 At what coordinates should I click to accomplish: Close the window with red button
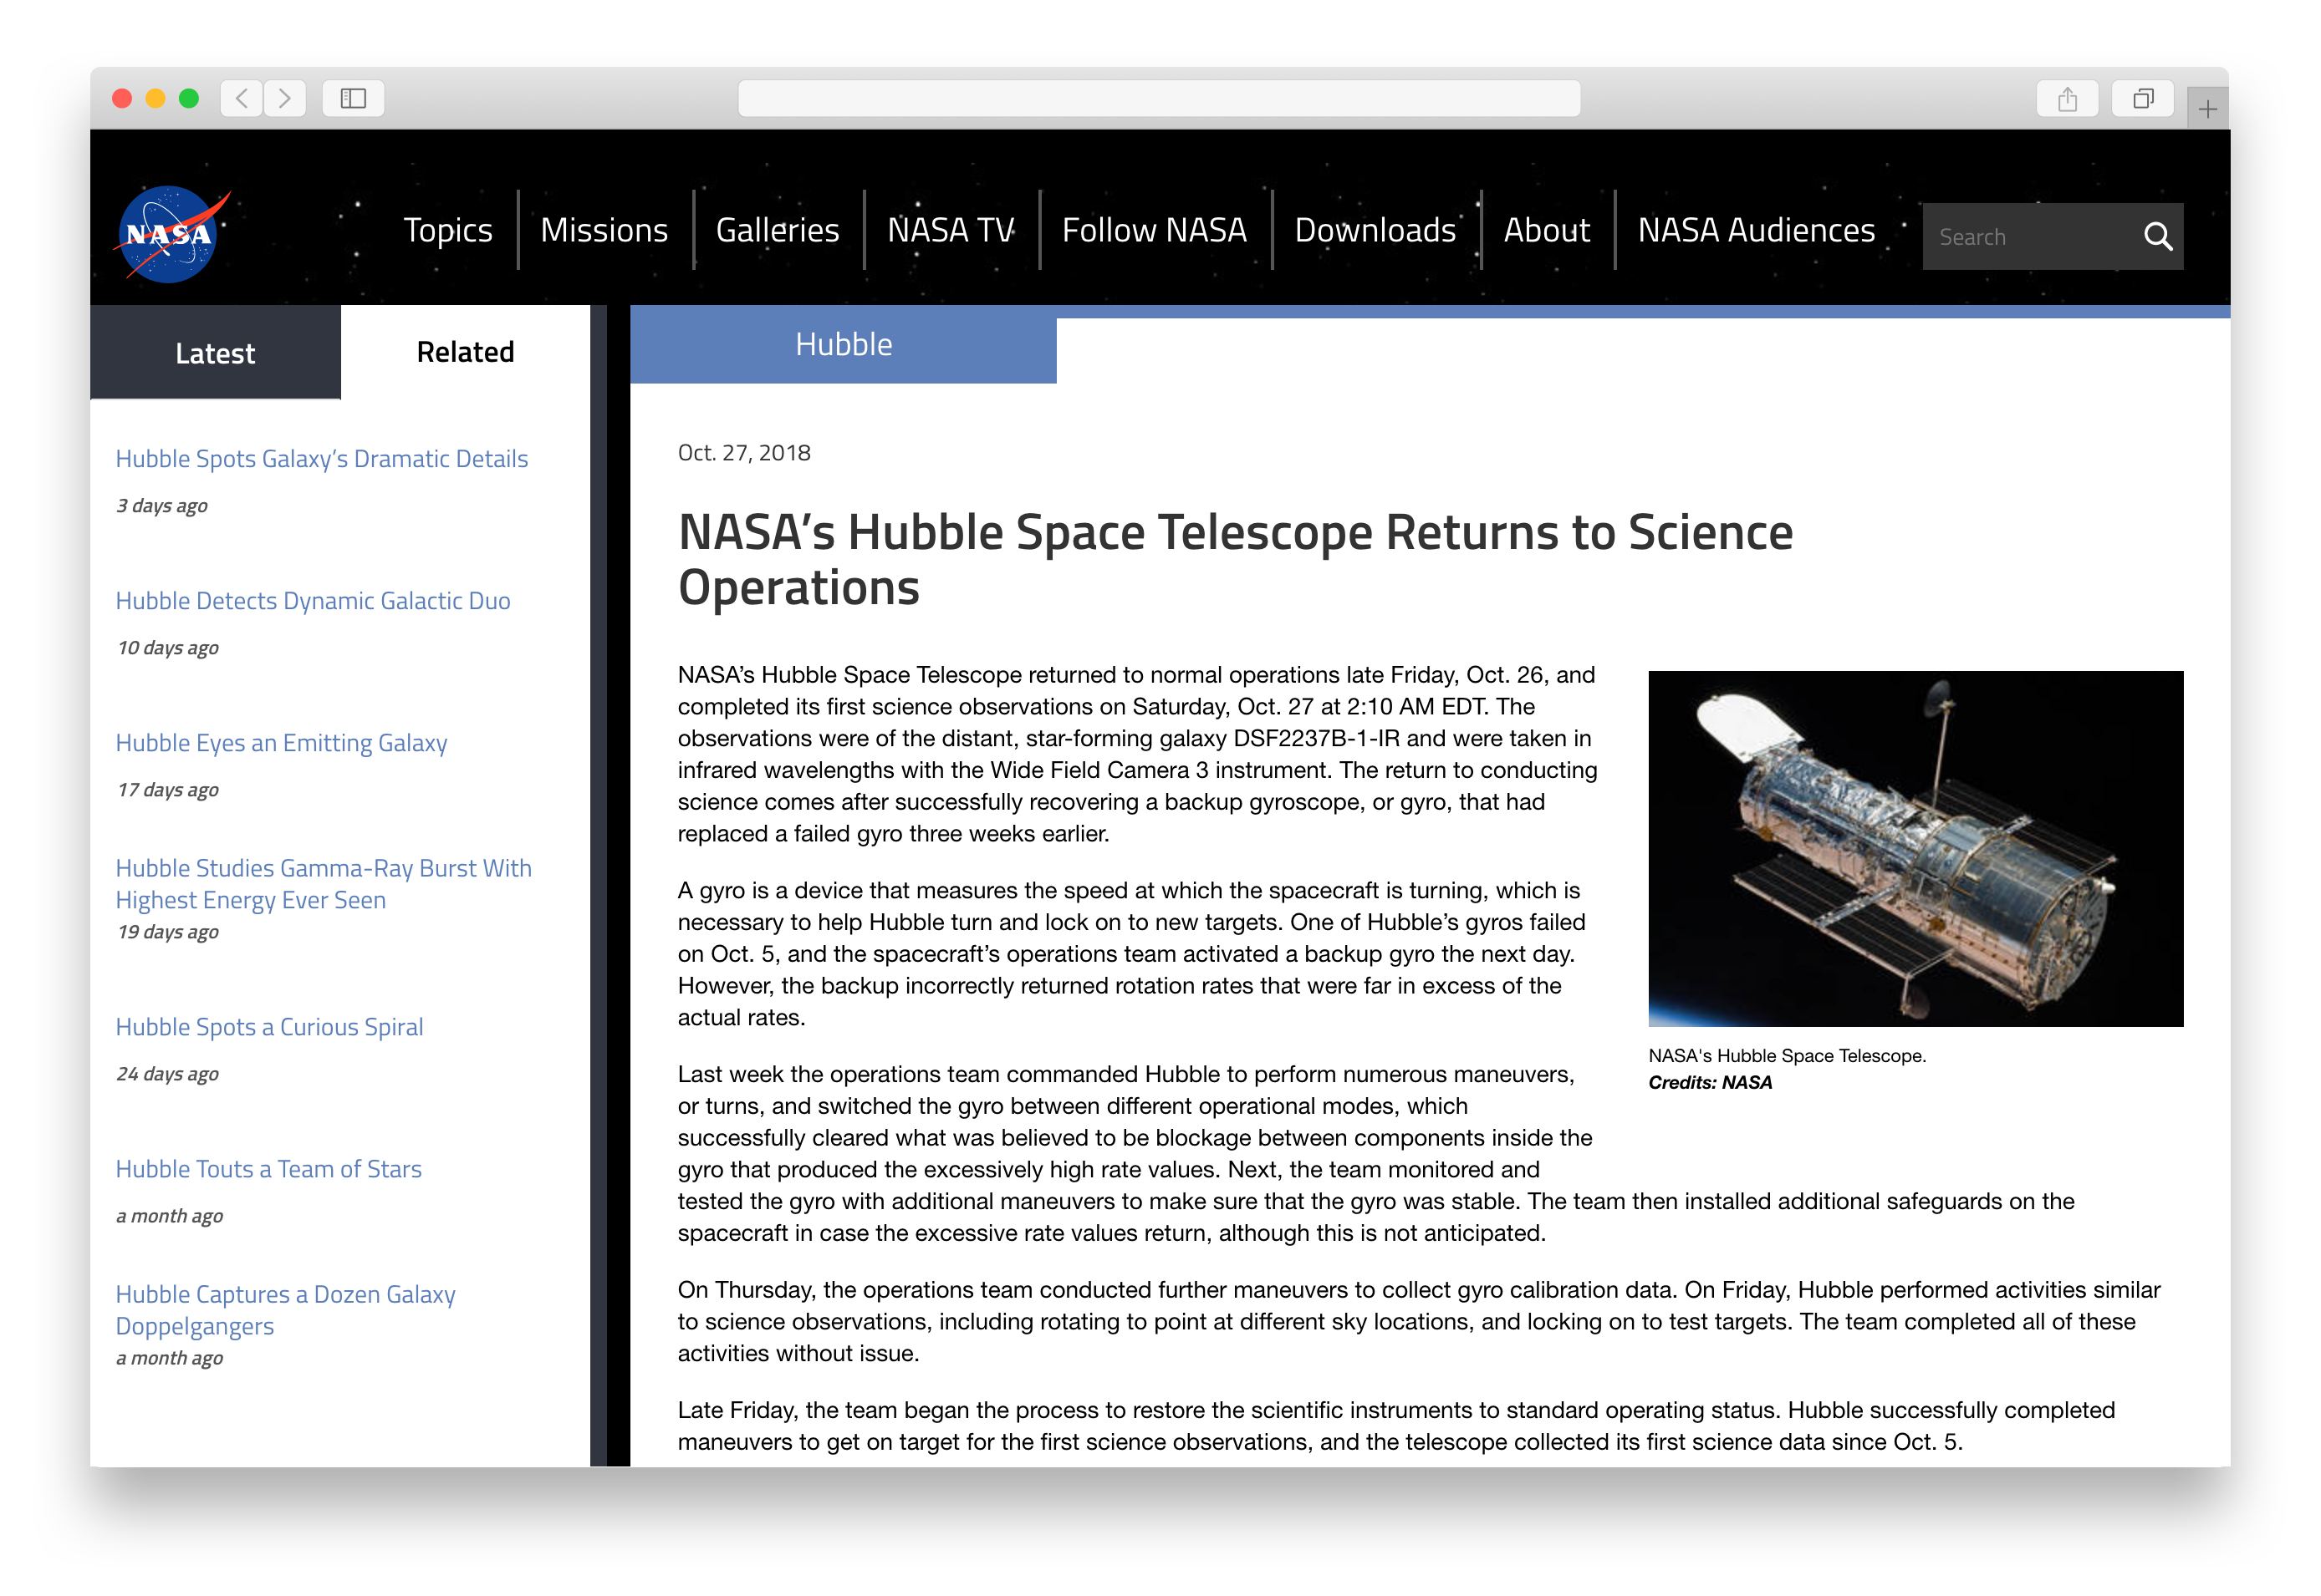click(122, 98)
